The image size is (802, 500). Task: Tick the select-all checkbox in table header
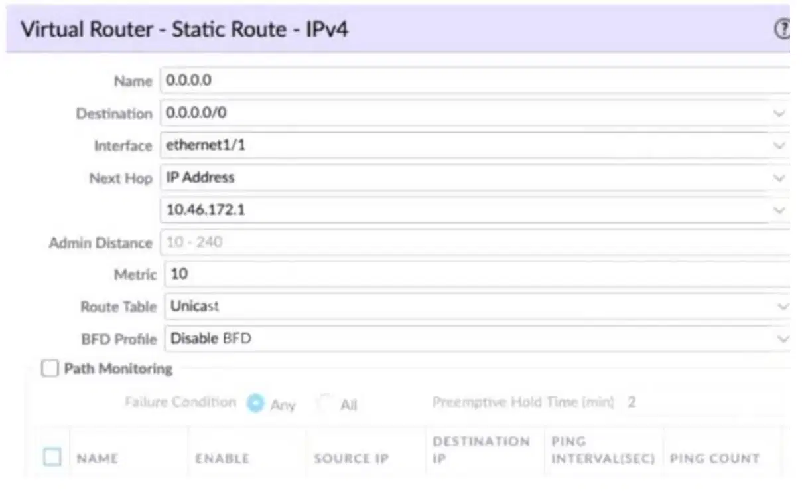[x=52, y=457]
